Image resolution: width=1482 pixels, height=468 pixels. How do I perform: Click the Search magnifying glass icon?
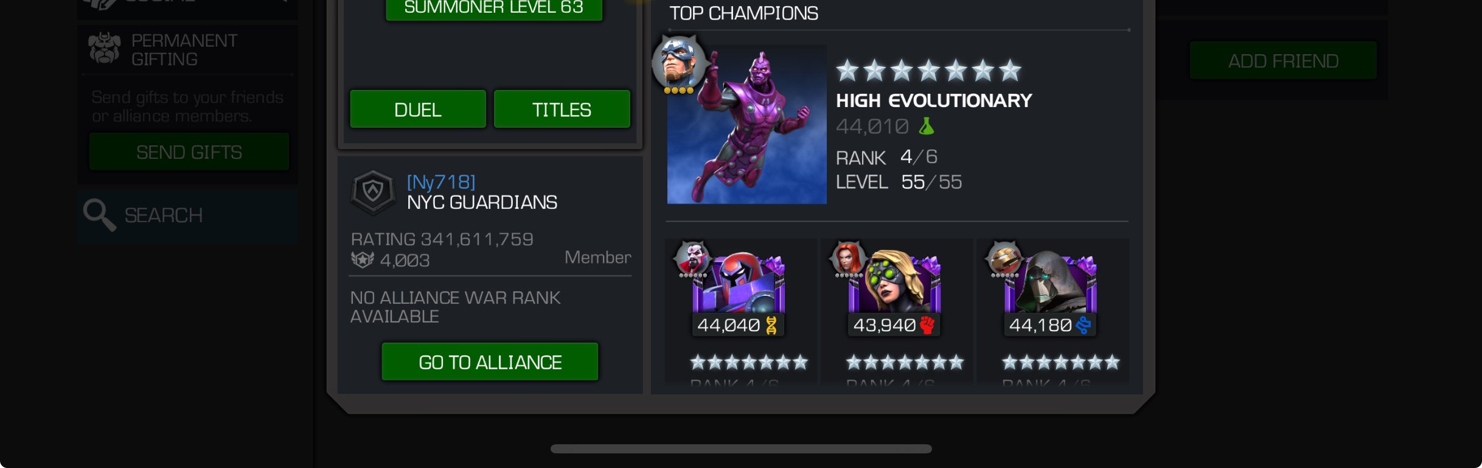click(x=99, y=215)
